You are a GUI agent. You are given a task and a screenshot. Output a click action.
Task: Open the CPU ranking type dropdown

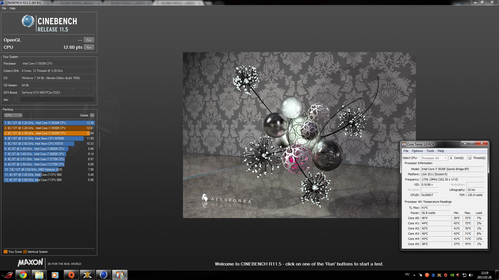pyautogui.click(x=13, y=115)
